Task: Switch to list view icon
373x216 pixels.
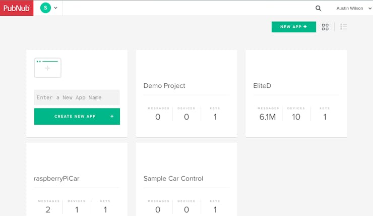Action: click(343, 27)
